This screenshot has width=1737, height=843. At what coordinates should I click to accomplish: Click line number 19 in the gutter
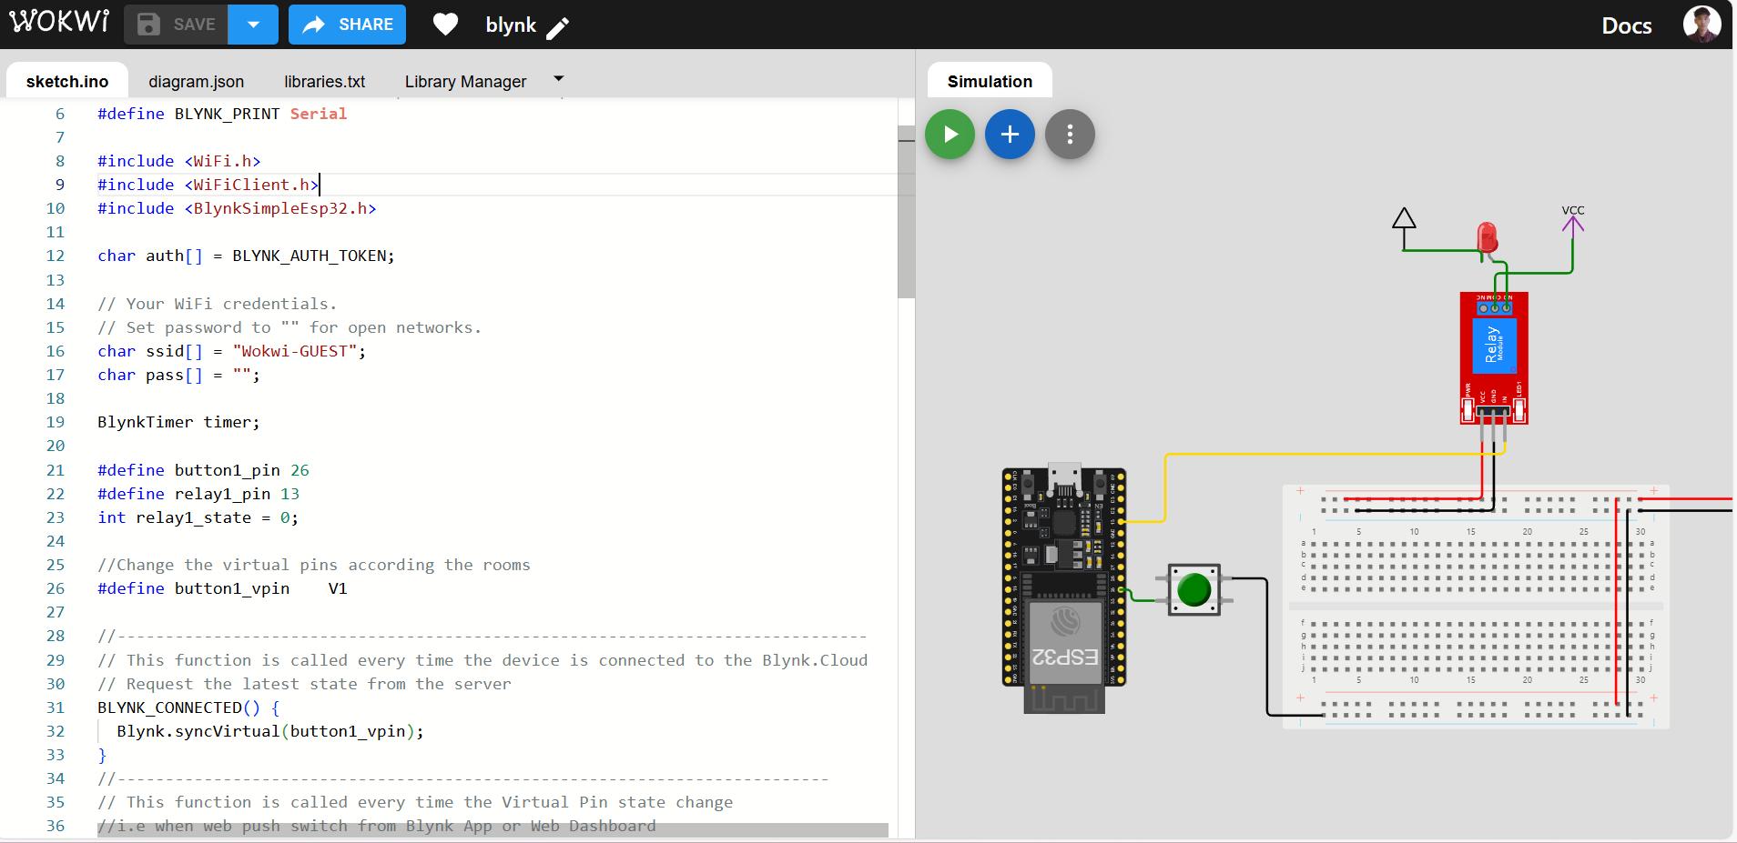point(56,422)
